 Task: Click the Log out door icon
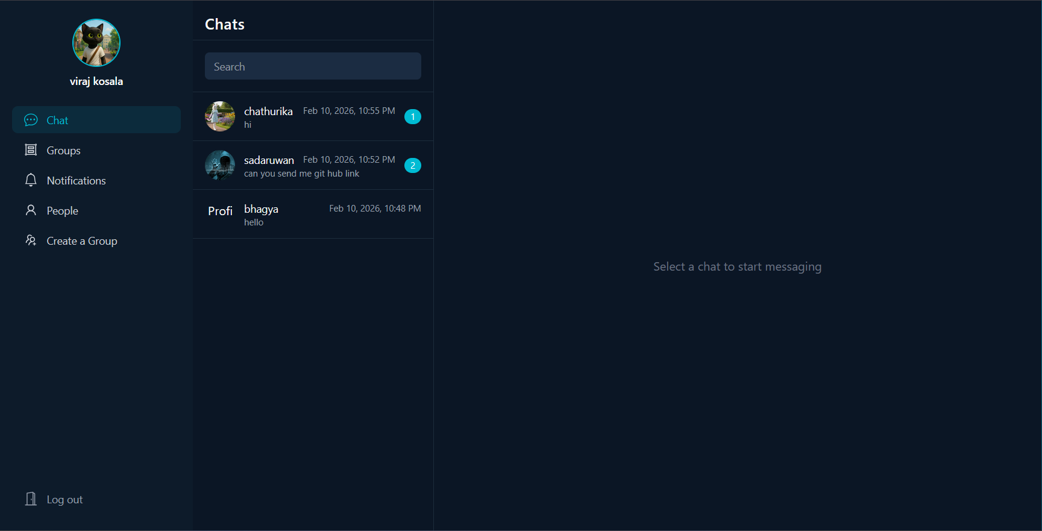pyautogui.click(x=31, y=499)
